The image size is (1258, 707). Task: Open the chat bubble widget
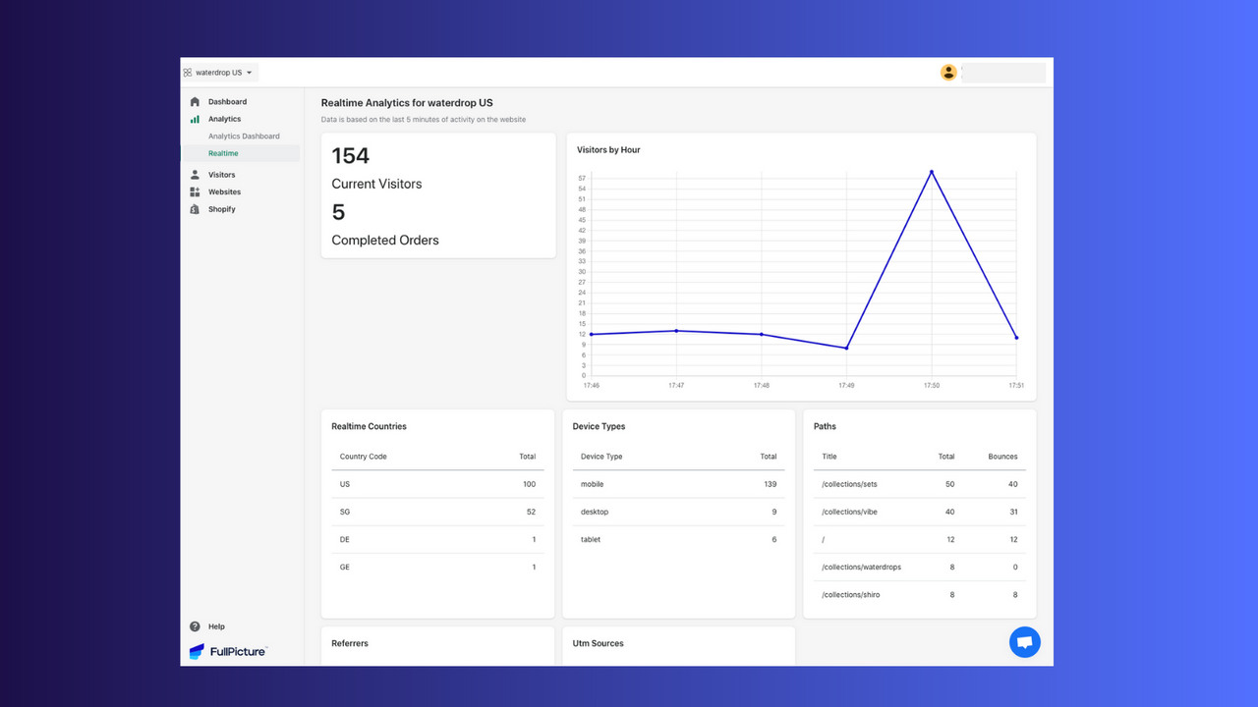point(1024,642)
